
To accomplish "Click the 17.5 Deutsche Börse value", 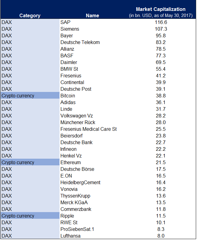I will tap(161, 169).
